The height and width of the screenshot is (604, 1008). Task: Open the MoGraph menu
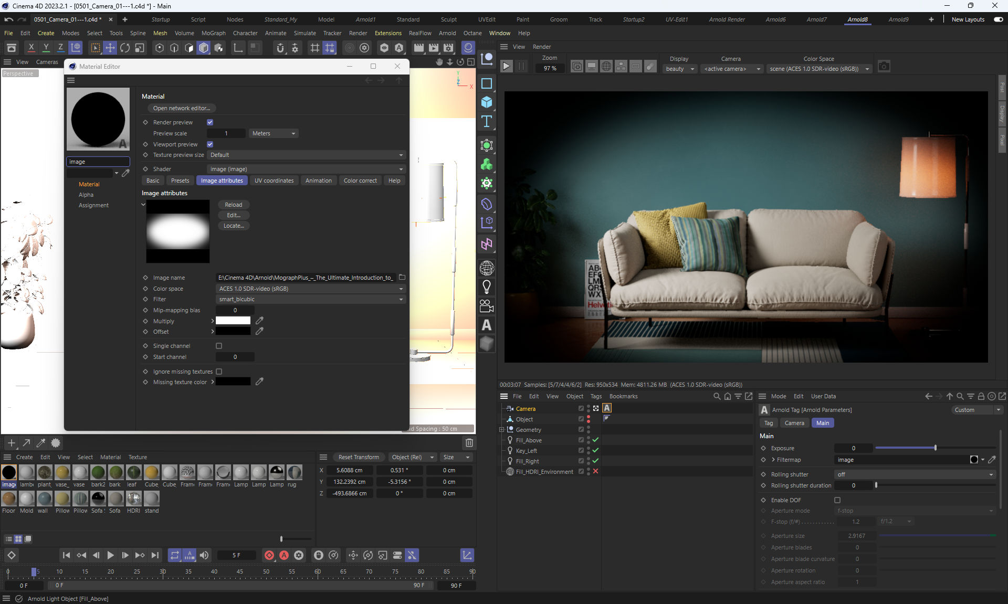[x=213, y=33]
